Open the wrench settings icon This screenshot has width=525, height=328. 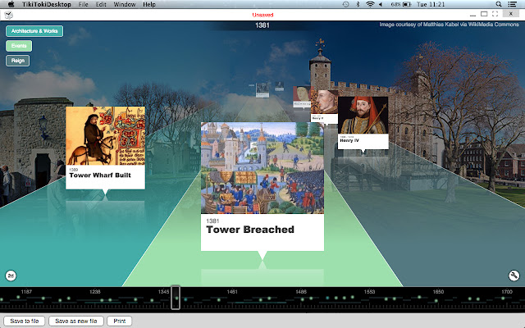(x=514, y=276)
